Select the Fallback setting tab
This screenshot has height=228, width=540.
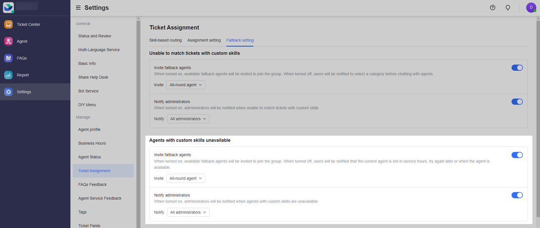pos(240,40)
